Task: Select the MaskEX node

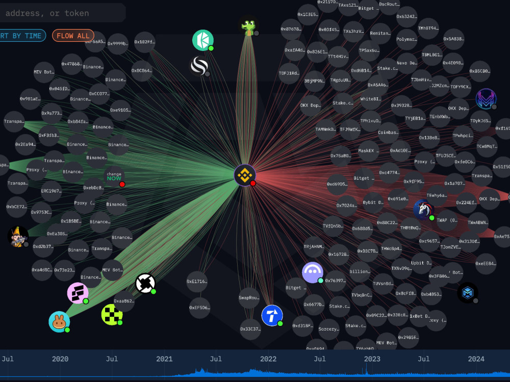Action: (368, 151)
